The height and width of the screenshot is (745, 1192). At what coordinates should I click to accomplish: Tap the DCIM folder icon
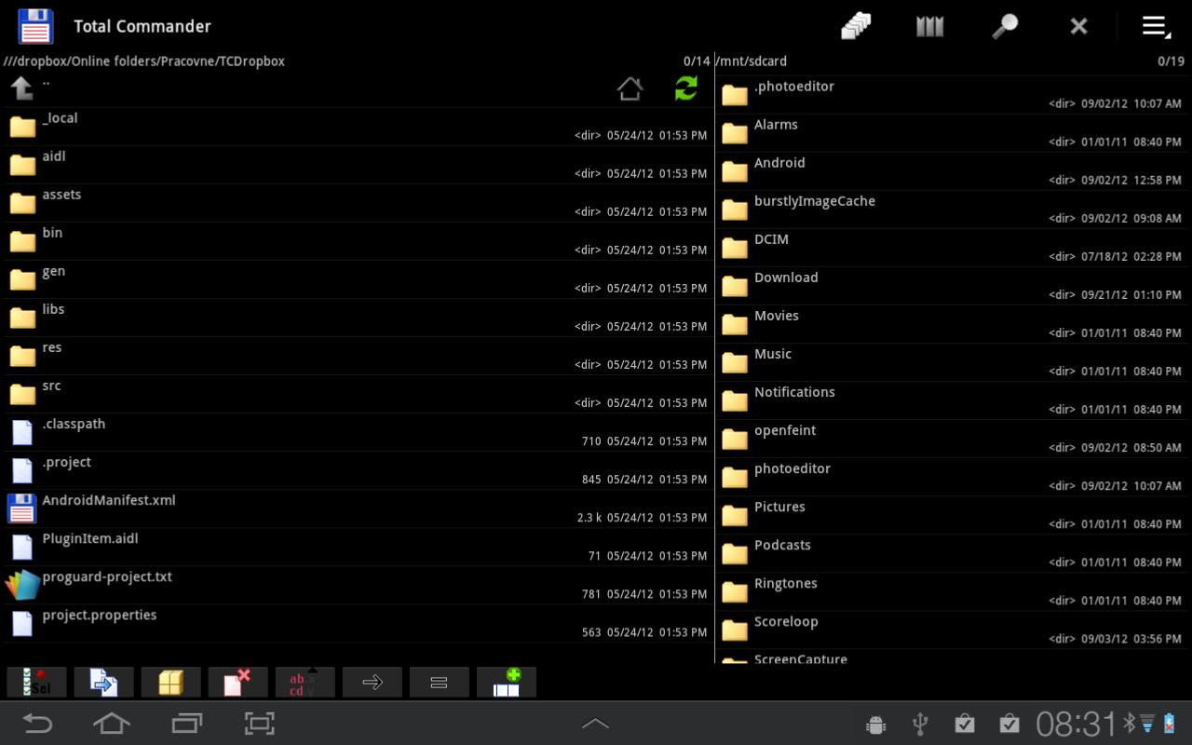click(735, 248)
